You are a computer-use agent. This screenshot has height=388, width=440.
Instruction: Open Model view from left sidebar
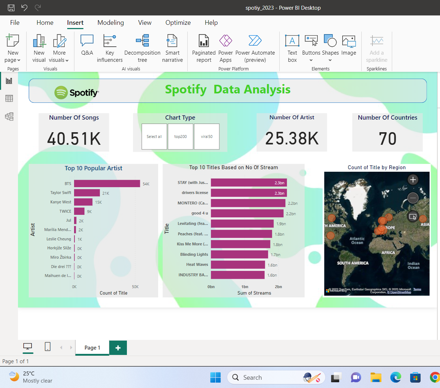pos(9,116)
